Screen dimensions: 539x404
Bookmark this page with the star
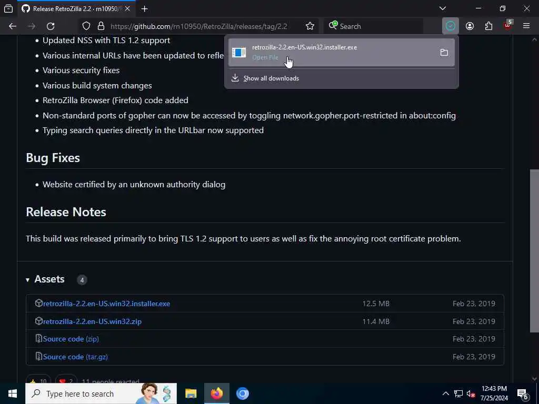point(310,26)
